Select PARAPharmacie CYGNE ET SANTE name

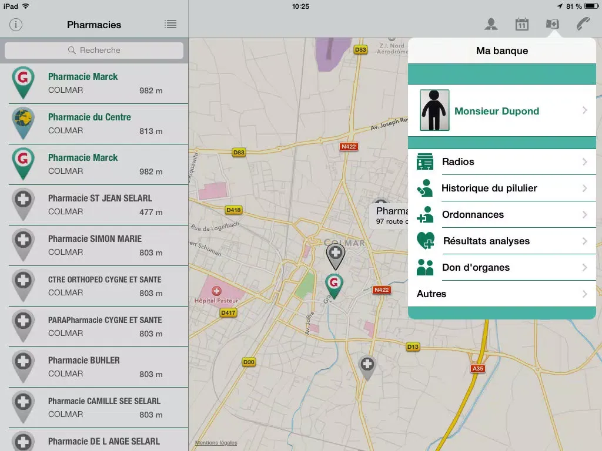click(105, 320)
